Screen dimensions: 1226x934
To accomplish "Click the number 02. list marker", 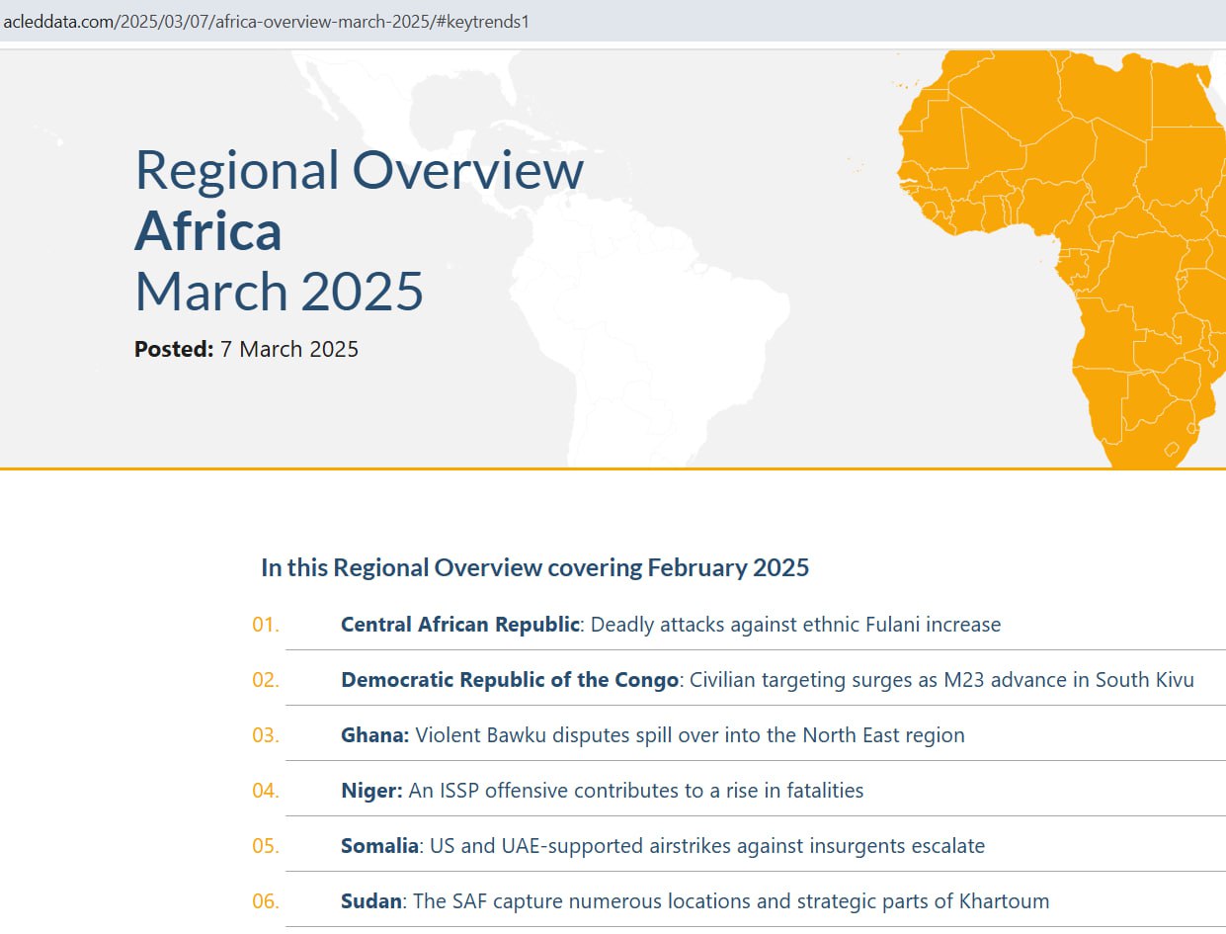I will [266, 680].
